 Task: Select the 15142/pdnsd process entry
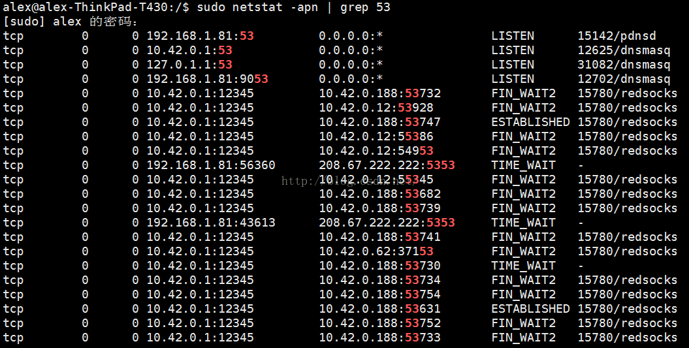click(616, 36)
